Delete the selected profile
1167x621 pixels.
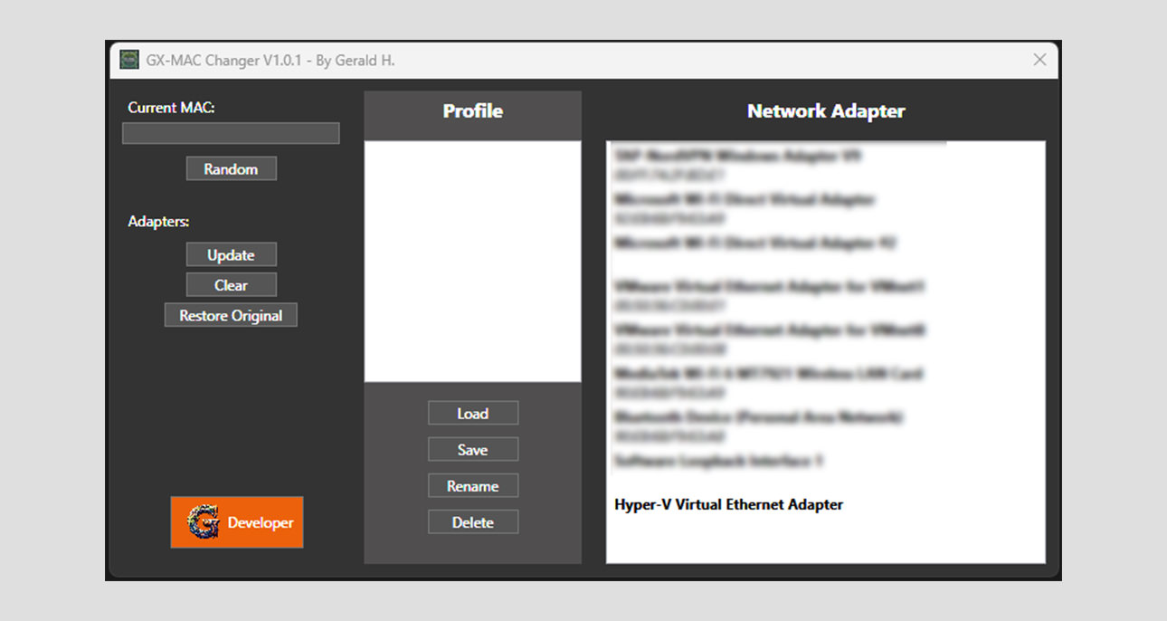tap(472, 522)
